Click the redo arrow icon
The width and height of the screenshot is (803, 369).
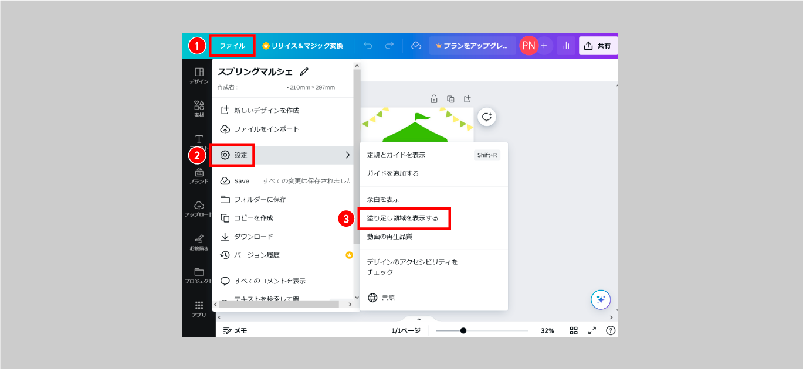(389, 46)
